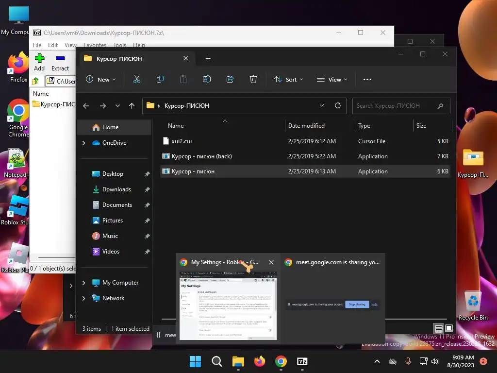Click 7-Zip up-folder arrow icon
This screenshot has width=497, height=373.
(35, 81)
